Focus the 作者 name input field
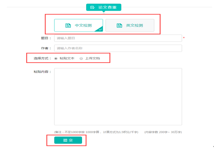The height and width of the screenshot is (149, 214). tap(118, 48)
